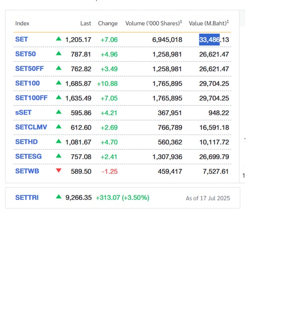Click the SETESG volume 1,307,936
Image resolution: width=282 pixels, height=323 pixels.
pyautogui.click(x=167, y=157)
